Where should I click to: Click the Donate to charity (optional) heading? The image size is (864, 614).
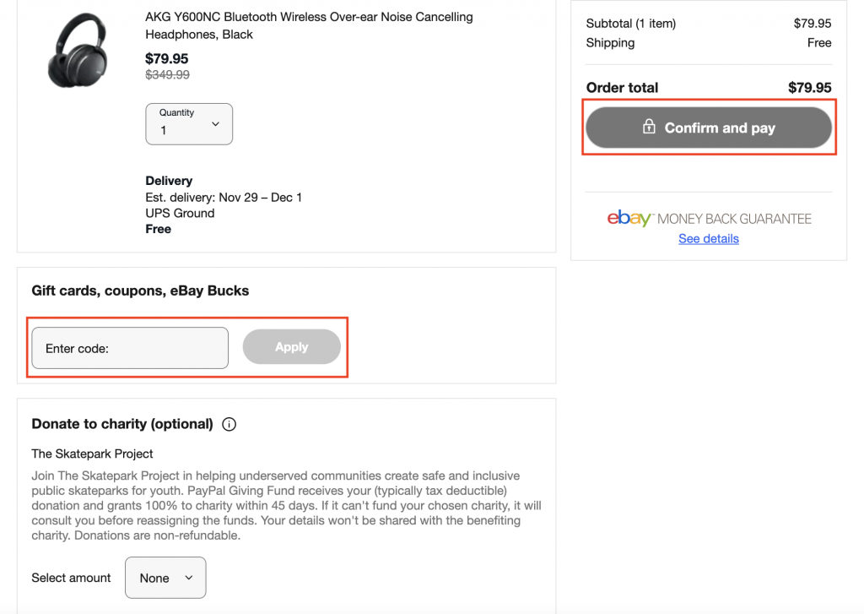point(122,424)
